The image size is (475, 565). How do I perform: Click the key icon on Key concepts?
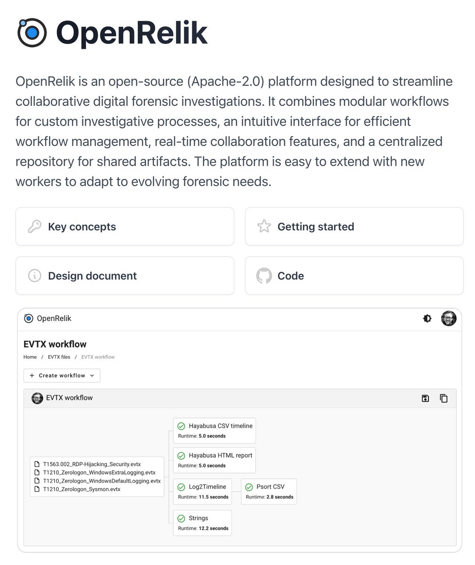click(x=34, y=226)
